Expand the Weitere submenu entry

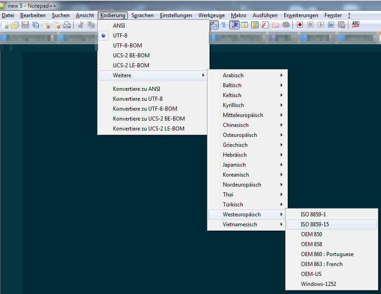[153, 75]
